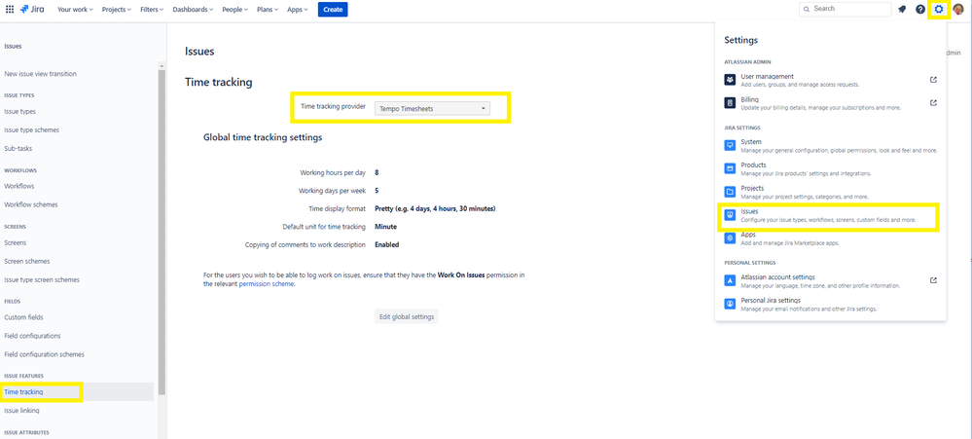Click the Personal Jira settings icon

(x=731, y=304)
